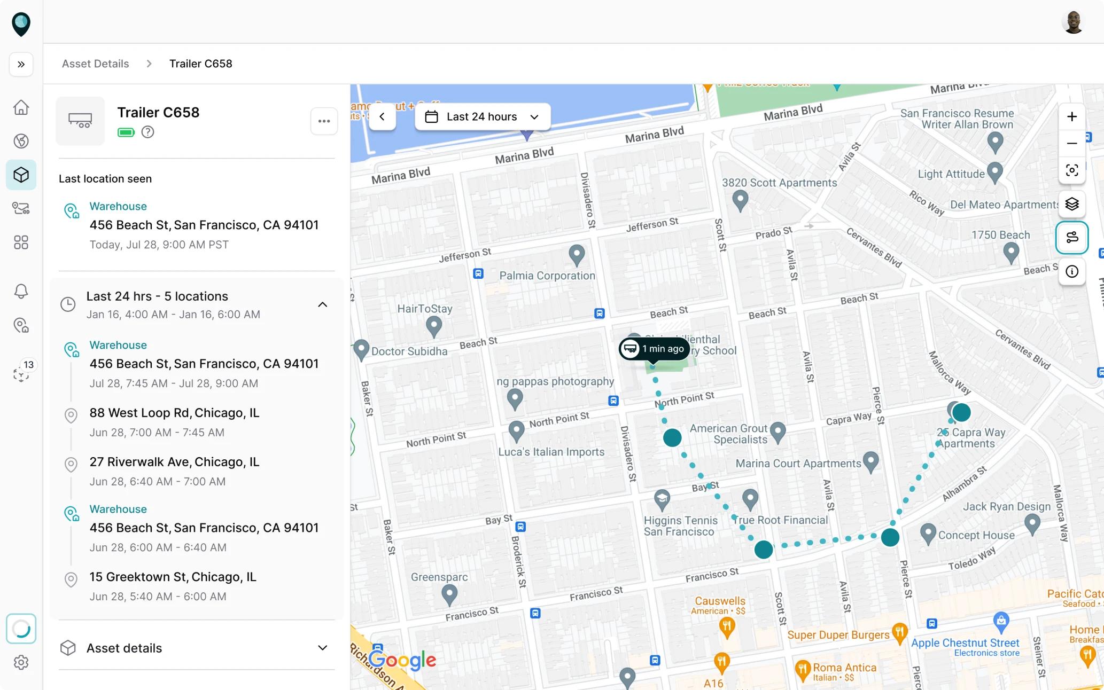Click the profile avatar in the top bar
The image size is (1104, 690).
pos(1073,21)
